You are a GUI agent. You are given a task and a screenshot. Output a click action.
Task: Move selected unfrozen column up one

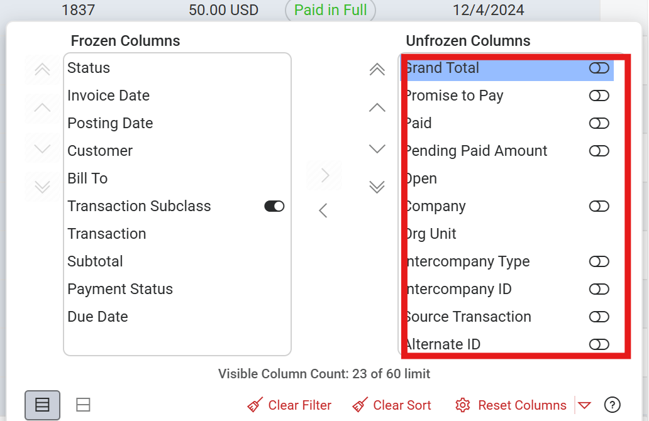377,108
